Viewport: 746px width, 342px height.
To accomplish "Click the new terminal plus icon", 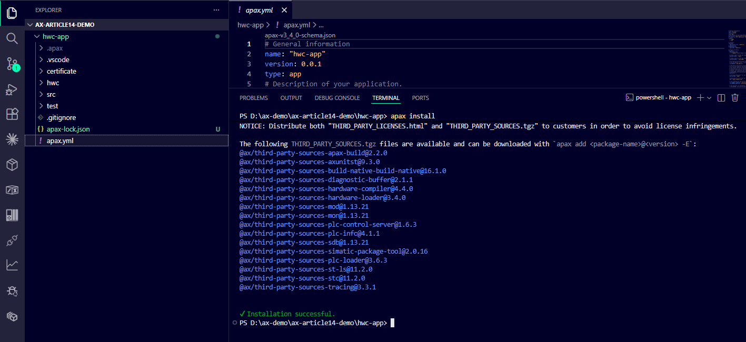I will (700, 98).
